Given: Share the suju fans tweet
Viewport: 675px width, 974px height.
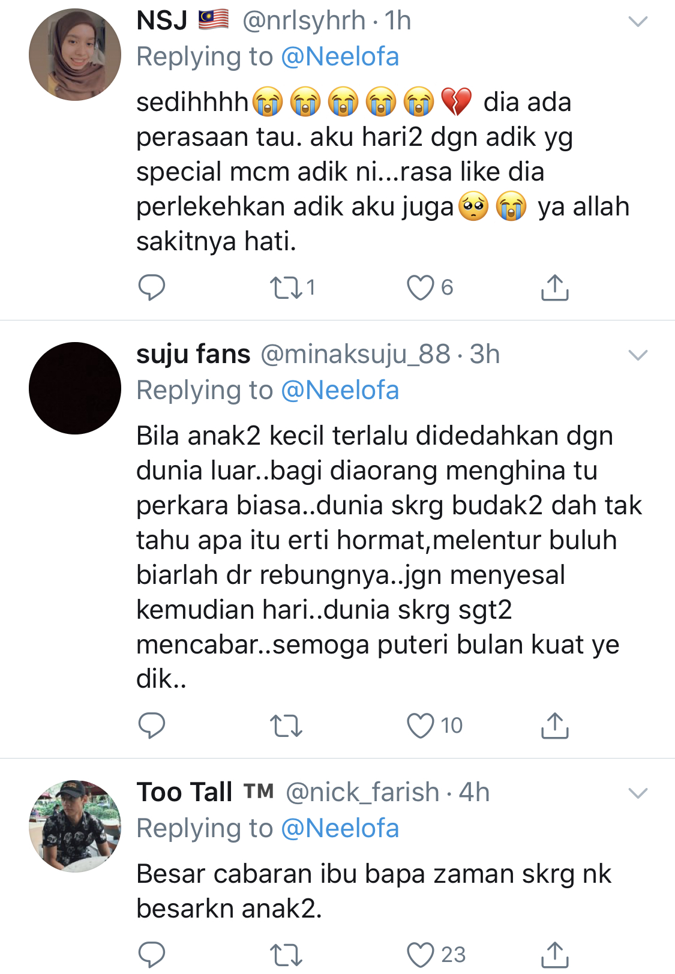Looking at the screenshot, I should coord(554,726).
